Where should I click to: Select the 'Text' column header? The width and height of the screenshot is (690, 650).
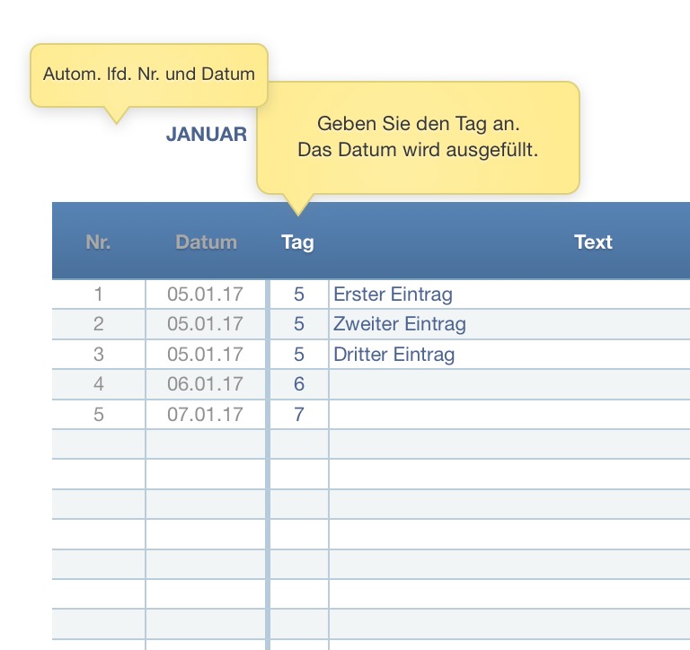(x=593, y=242)
